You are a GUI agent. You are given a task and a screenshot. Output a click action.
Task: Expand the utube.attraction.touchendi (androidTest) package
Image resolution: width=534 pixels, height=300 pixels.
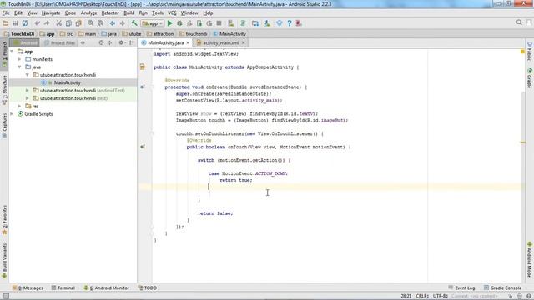[x=28, y=91]
